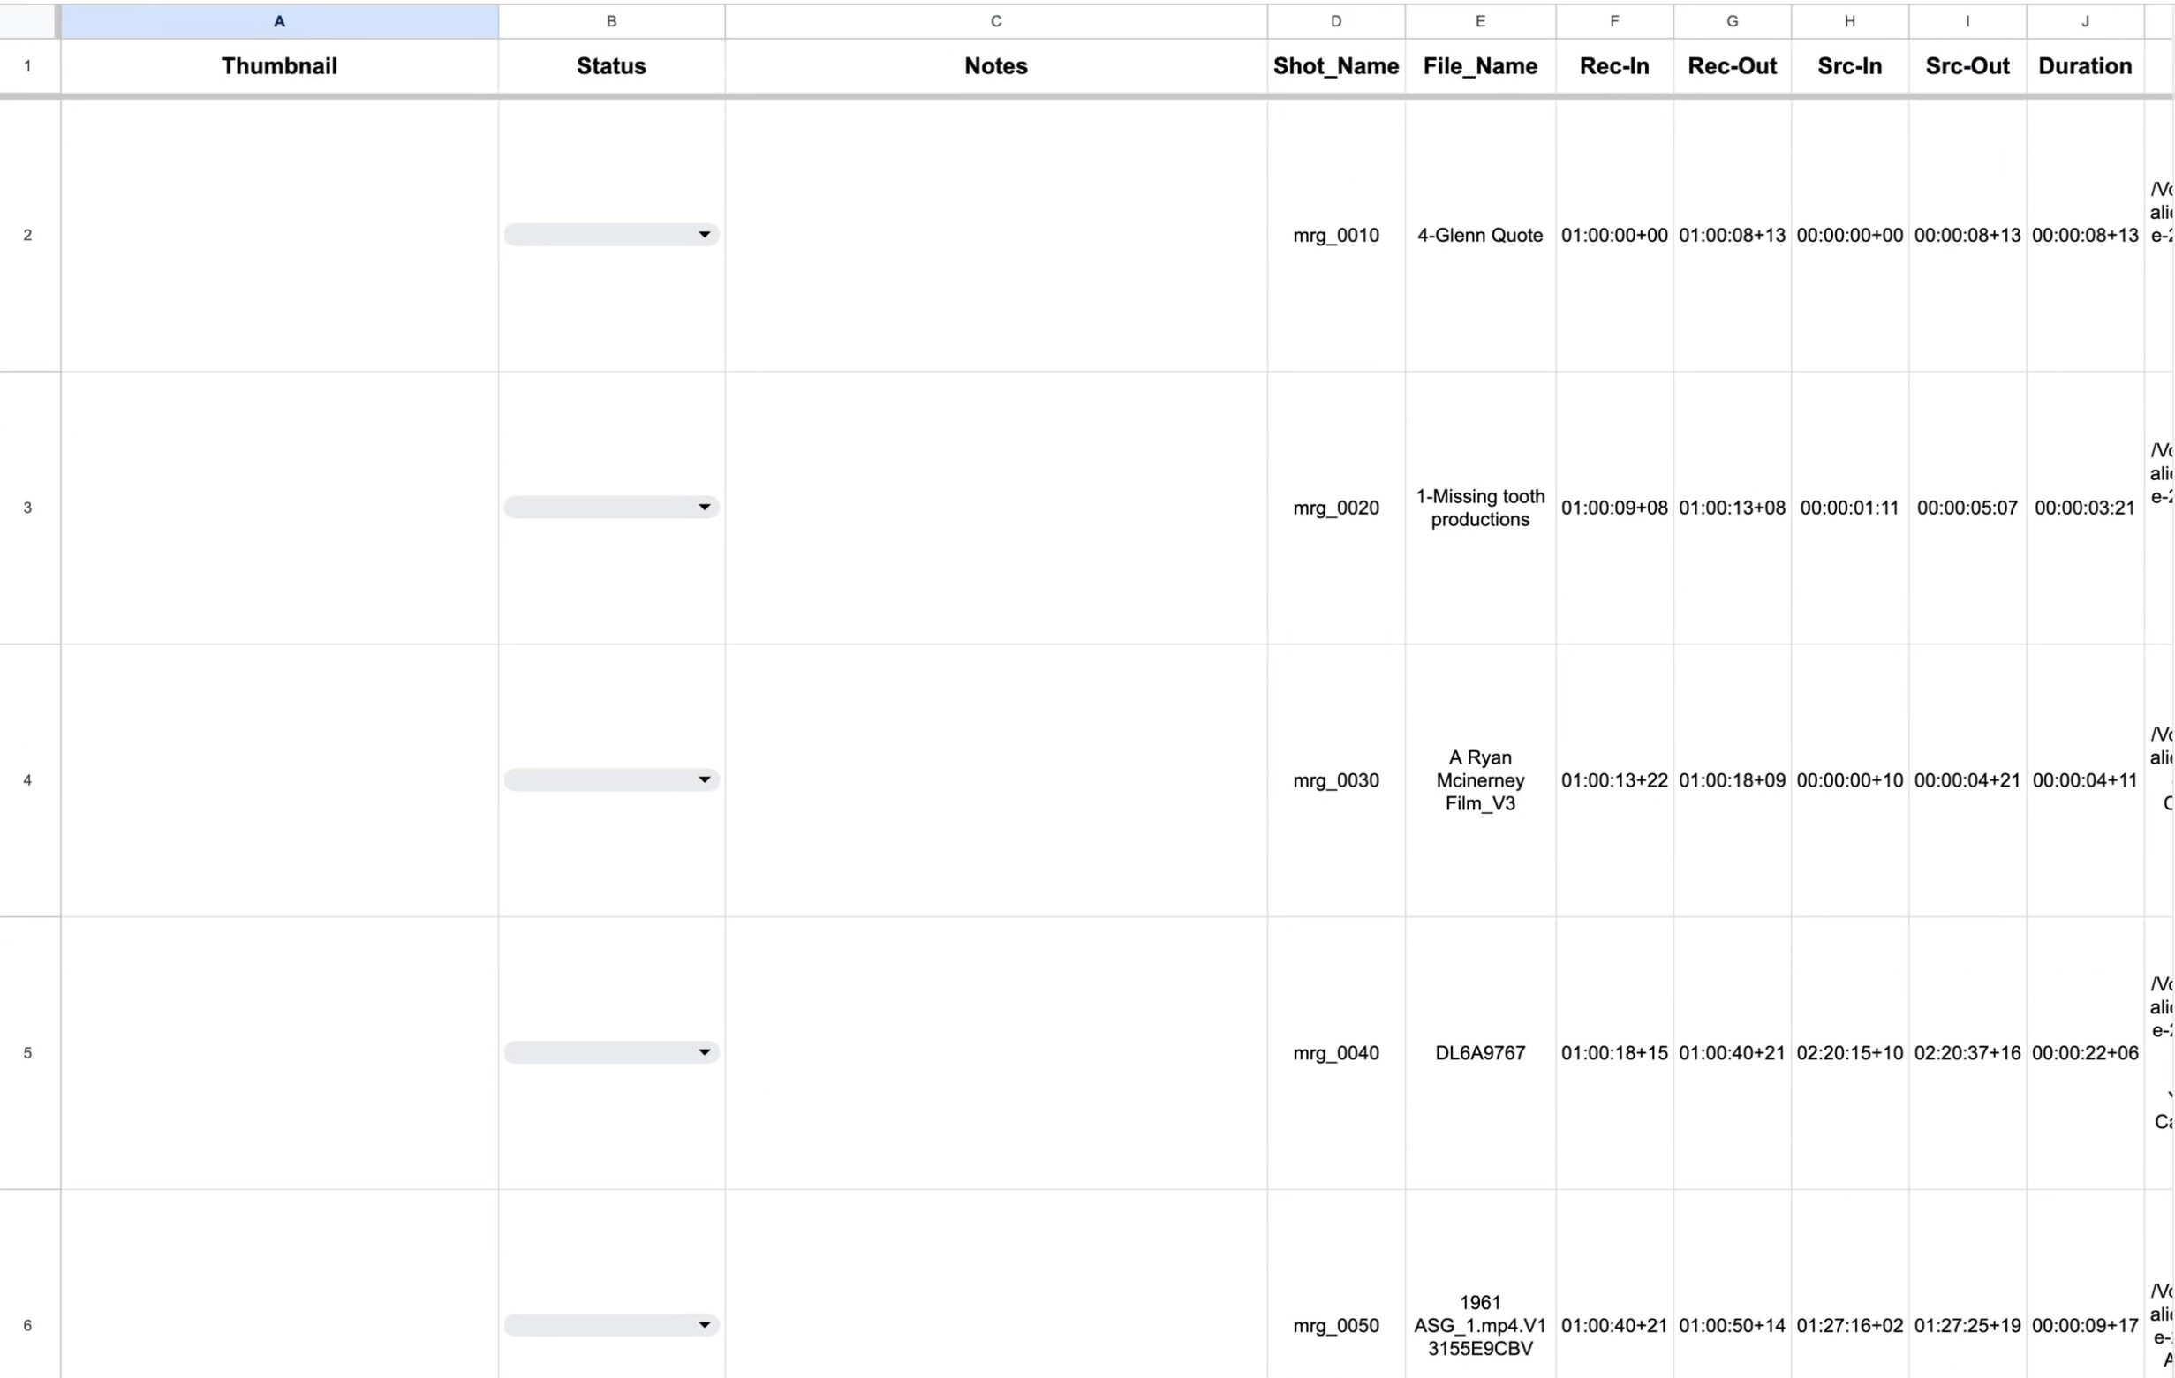This screenshot has height=1378, width=2175.
Task: Select the Duration header cell
Action: coord(2085,66)
